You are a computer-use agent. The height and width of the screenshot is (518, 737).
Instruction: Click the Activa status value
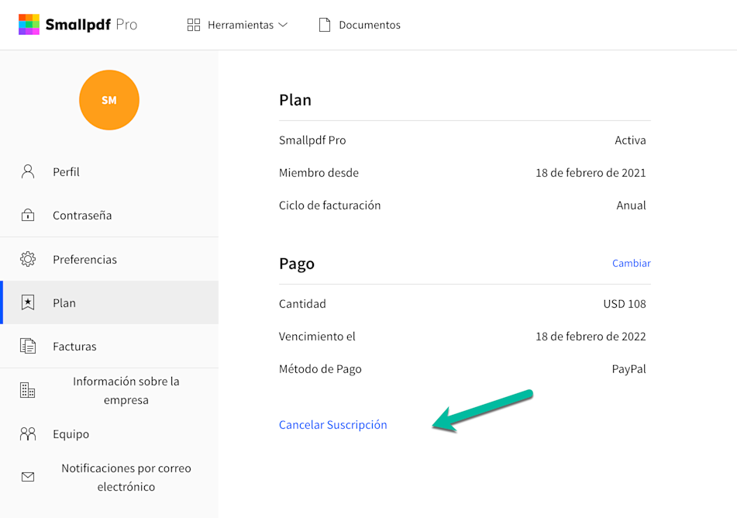(630, 140)
